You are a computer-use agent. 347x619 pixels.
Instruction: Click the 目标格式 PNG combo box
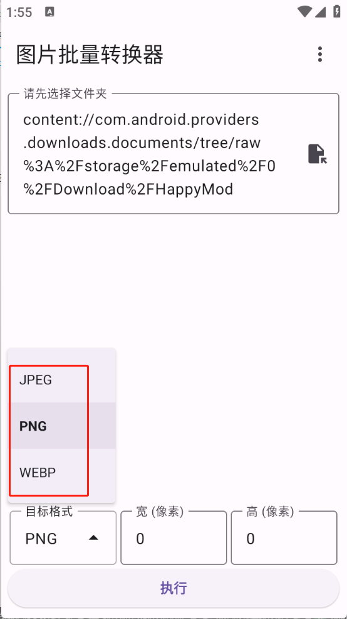pyautogui.click(x=63, y=537)
